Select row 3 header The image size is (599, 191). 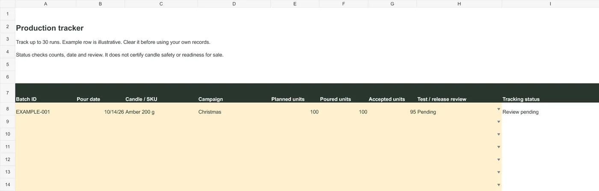8,39
